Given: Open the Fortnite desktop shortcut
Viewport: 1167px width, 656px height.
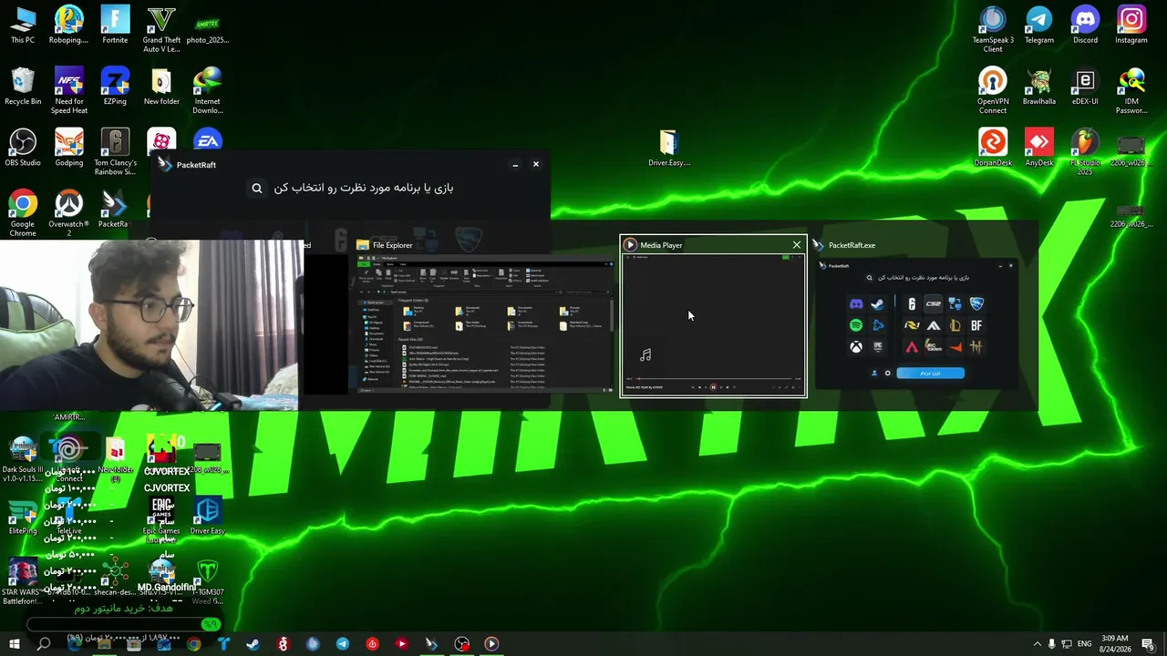Looking at the screenshot, I should pos(115,26).
